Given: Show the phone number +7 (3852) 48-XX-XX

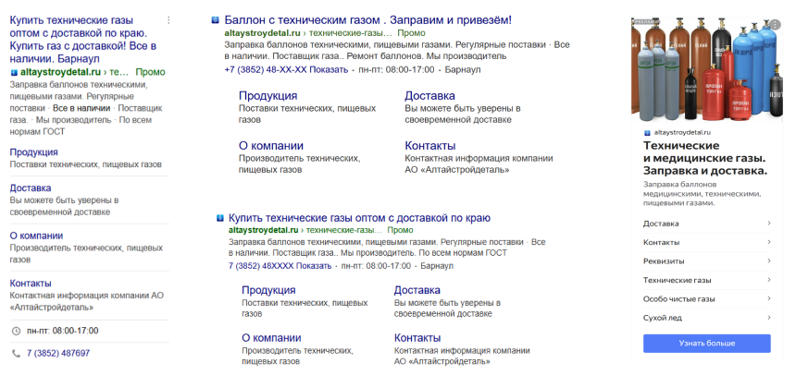Looking at the screenshot, I should (330, 70).
